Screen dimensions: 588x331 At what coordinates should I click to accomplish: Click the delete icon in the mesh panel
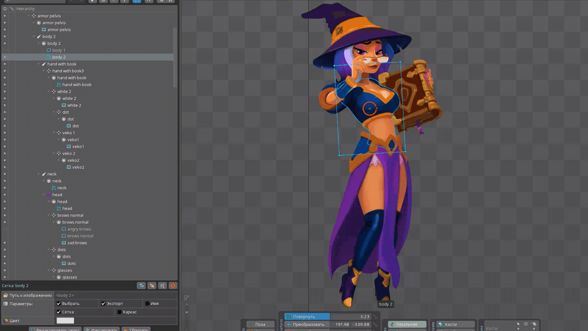pyautogui.click(x=173, y=286)
